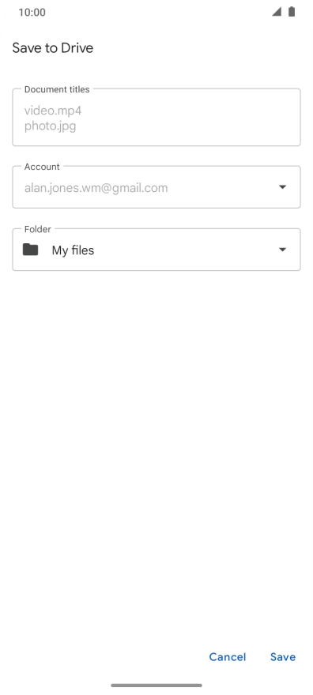Select the video.mp4 title text
313x695 pixels.
[x=53, y=111]
